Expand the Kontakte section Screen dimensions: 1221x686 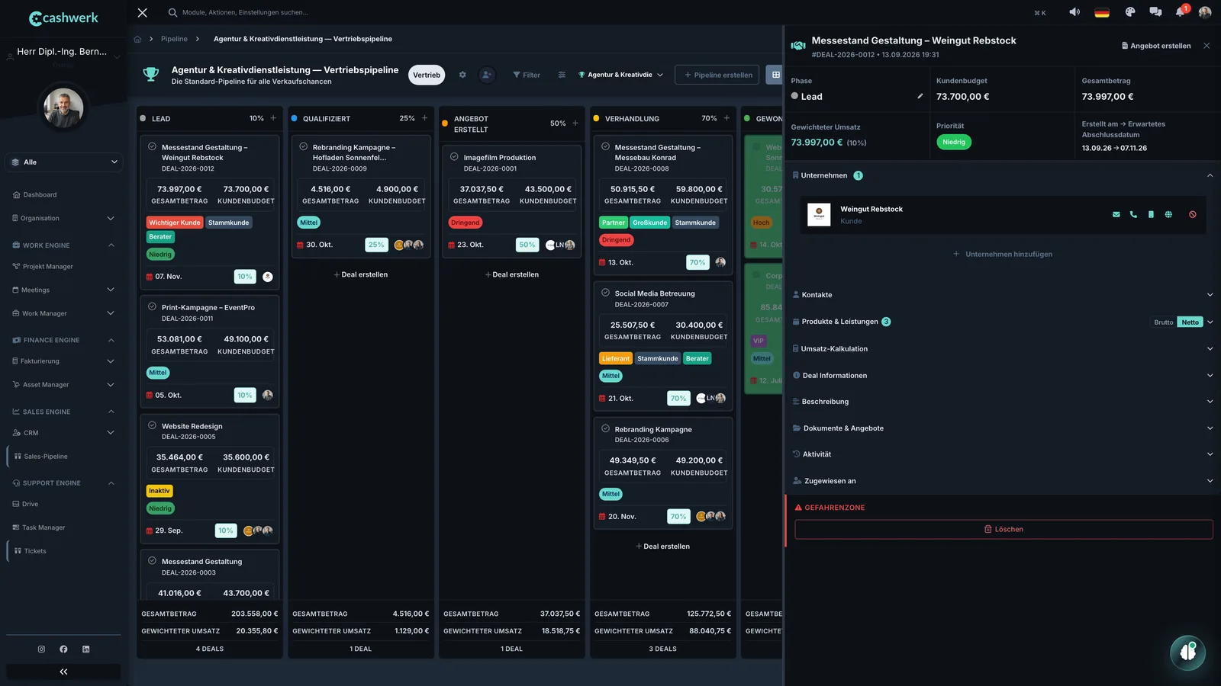point(1002,295)
